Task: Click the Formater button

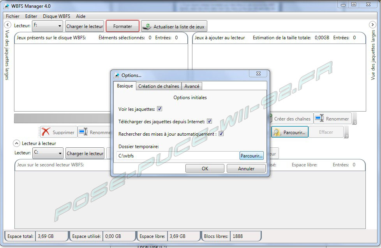Action: [x=122, y=26]
